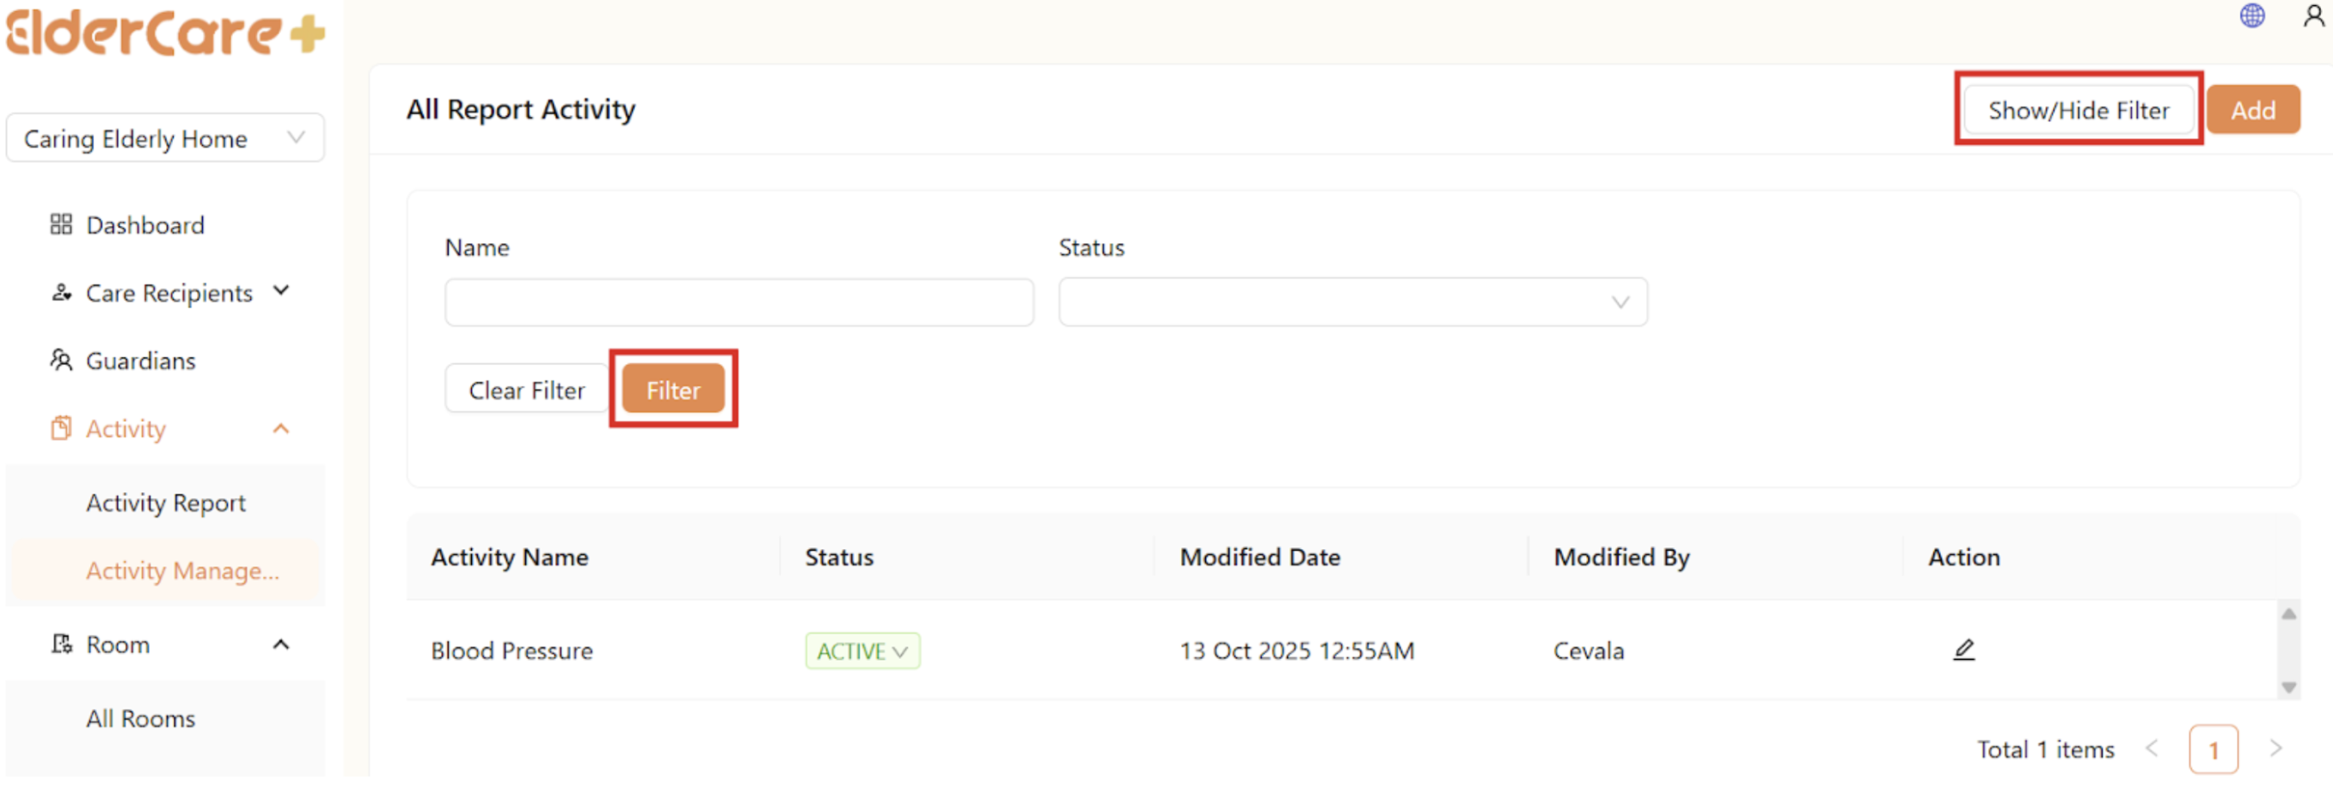The width and height of the screenshot is (2333, 799).
Task: Click the globe language icon
Action: point(2251,16)
